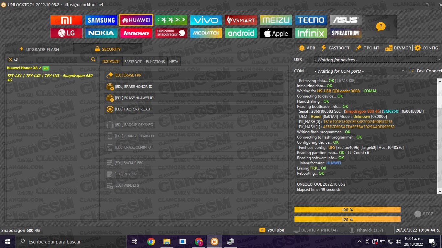
Task: Toggle the Fast Connect checkbox
Action: click(x=413, y=71)
